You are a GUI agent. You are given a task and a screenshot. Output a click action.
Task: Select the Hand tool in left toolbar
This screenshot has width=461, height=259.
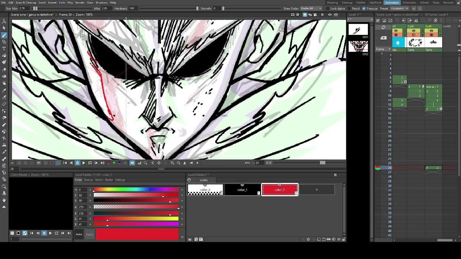[x=4, y=200]
